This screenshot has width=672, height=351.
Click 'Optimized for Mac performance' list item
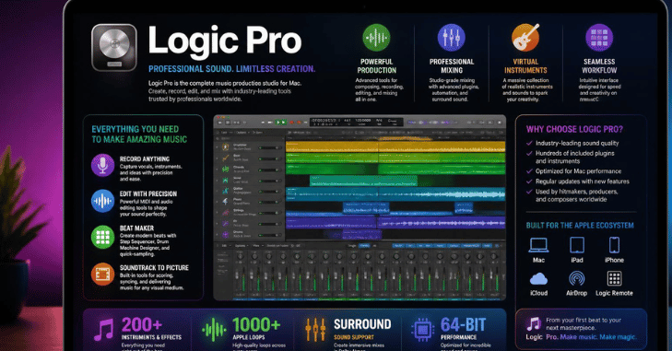[x=578, y=171]
